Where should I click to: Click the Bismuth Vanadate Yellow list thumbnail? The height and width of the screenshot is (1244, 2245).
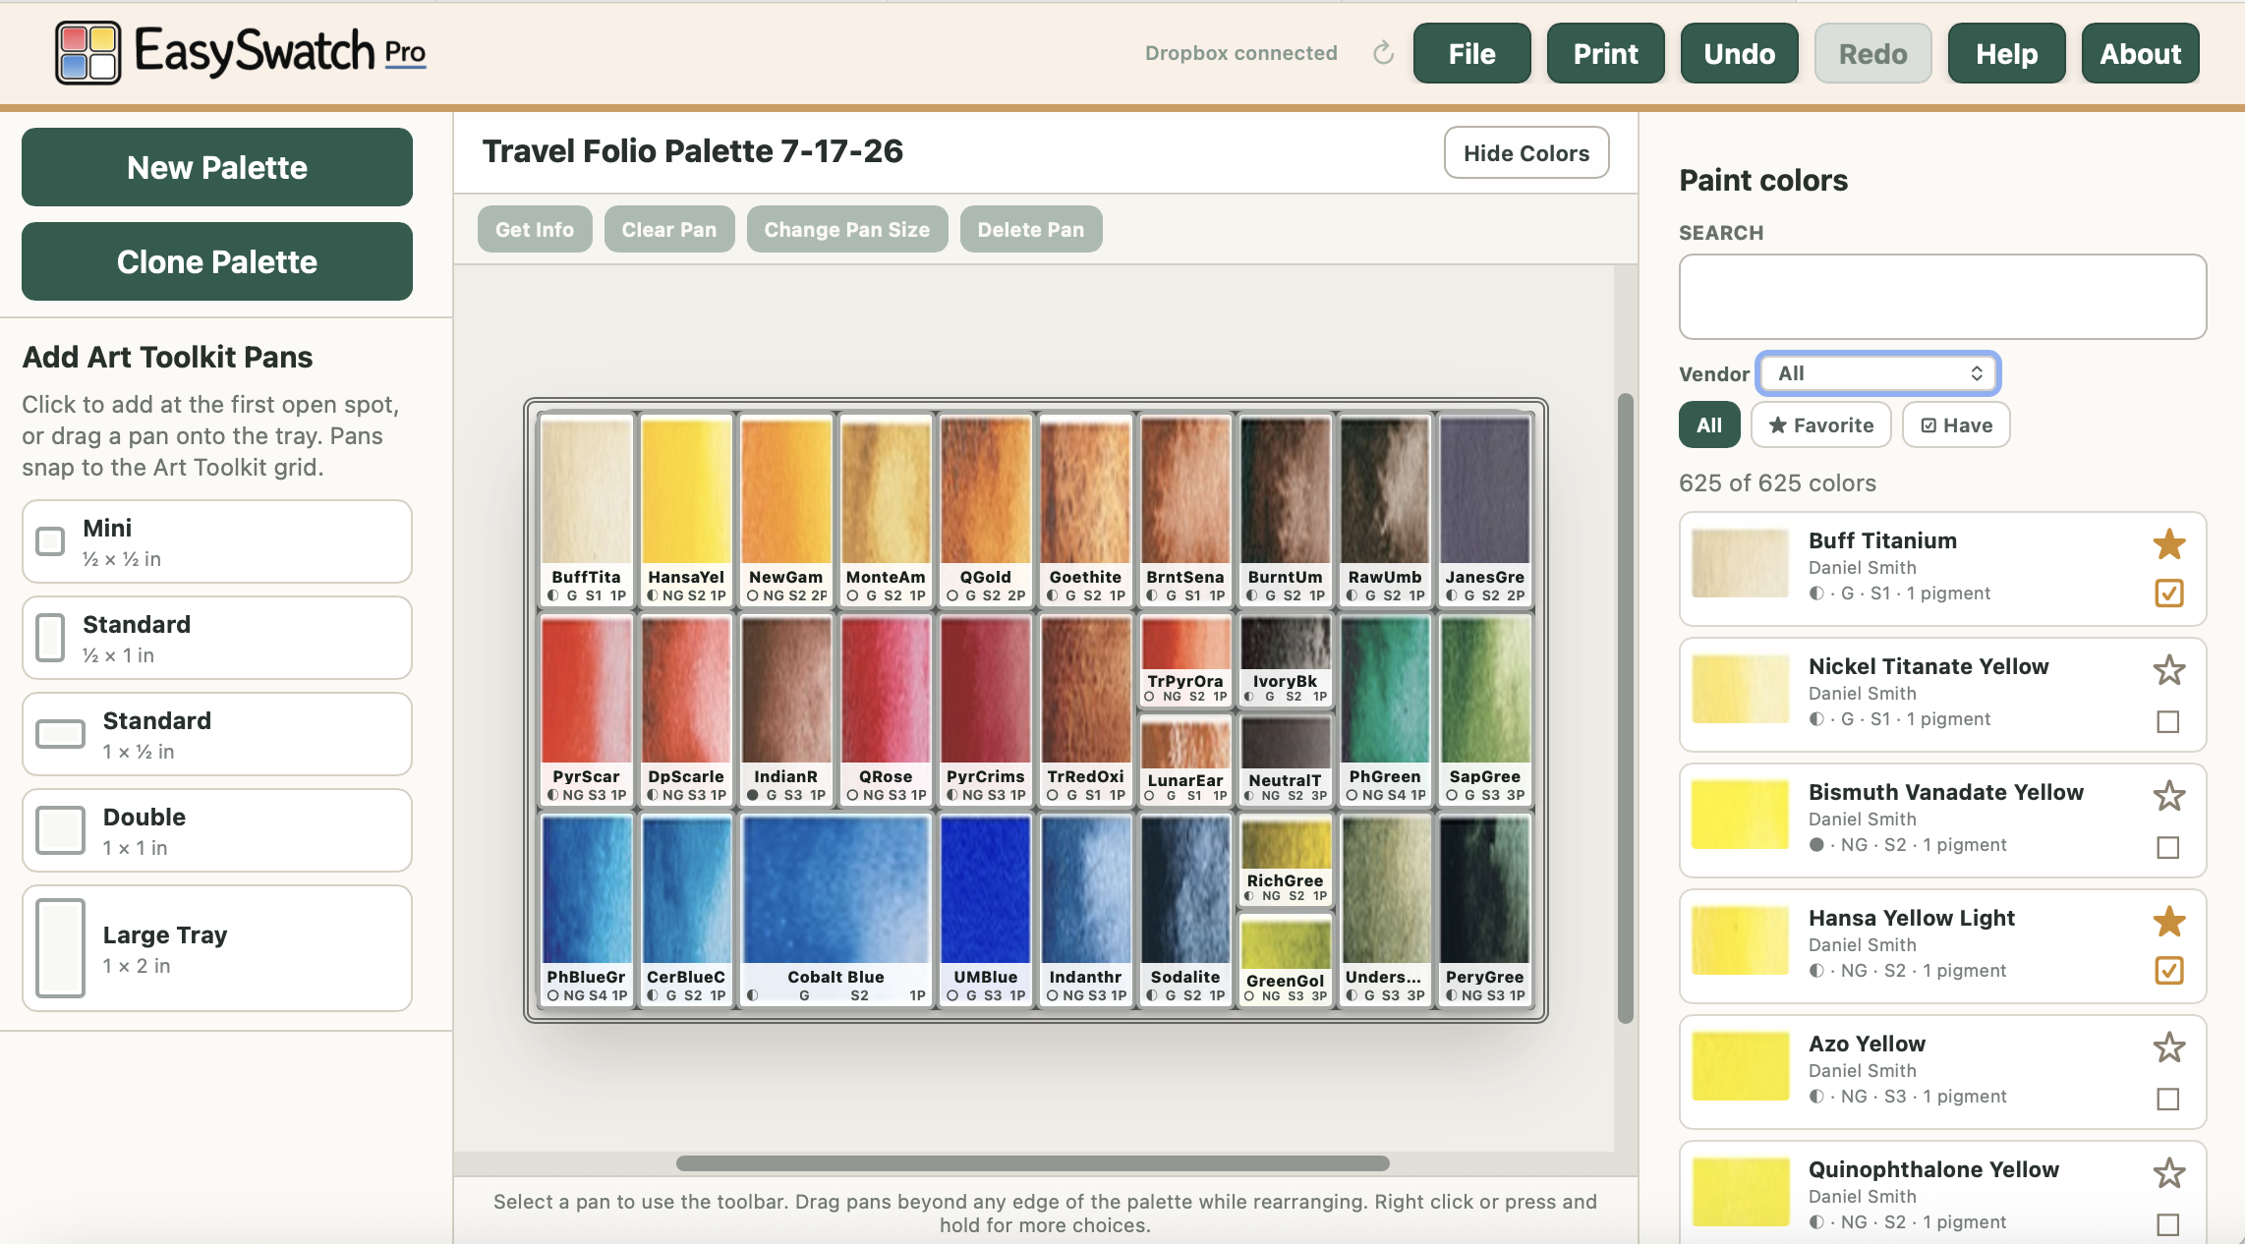pos(1740,815)
